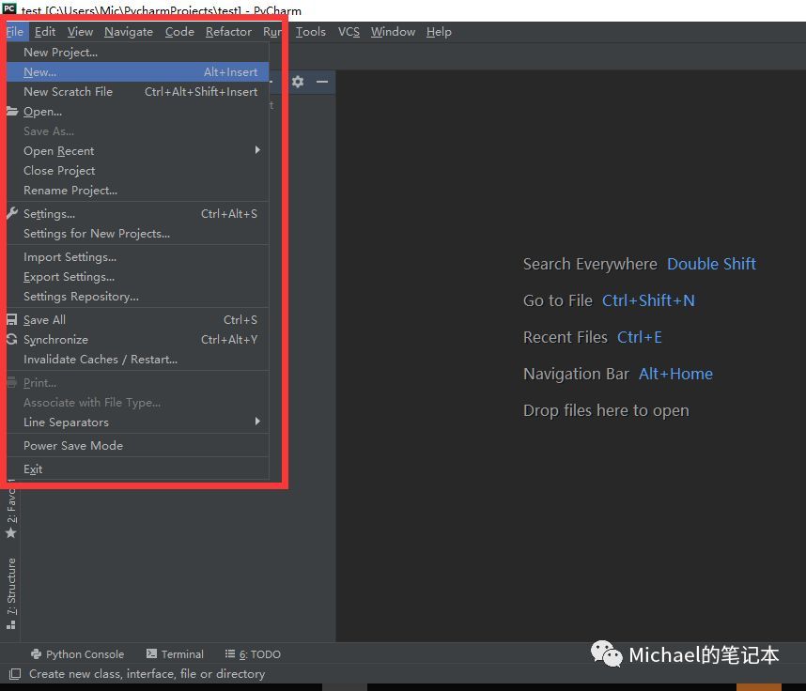Select Save All from the File menu
The image size is (806, 691).
(44, 320)
